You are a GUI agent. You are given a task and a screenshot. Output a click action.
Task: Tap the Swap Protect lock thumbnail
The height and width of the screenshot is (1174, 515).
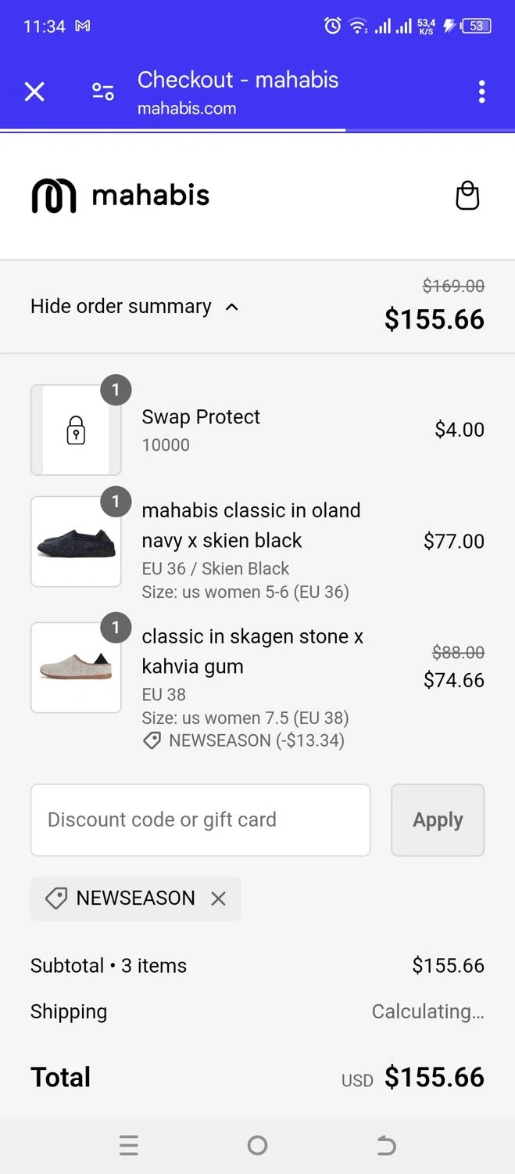point(76,430)
